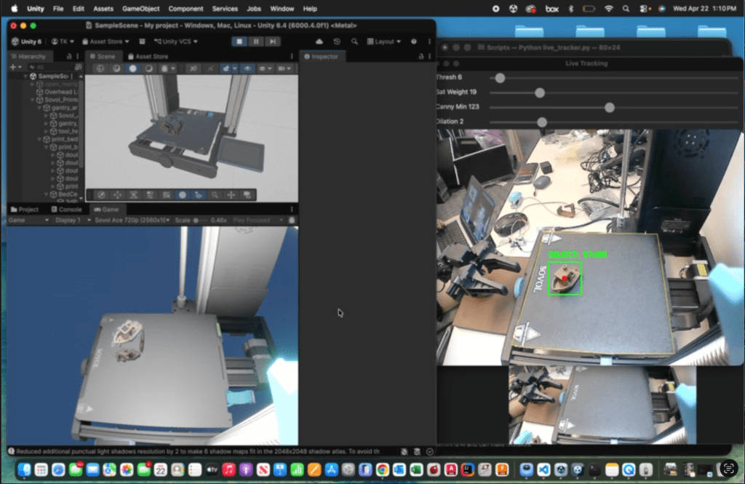Image resolution: width=745 pixels, height=484 pixels.
Task: Toggle Scene view lighting
Action: (x=210, y=68)
